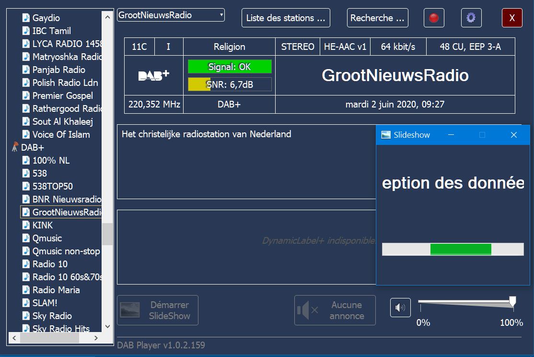Screen dimensions: 534x357
Task: Click the Slideshow window title icon
Action: tap(386, 135)
